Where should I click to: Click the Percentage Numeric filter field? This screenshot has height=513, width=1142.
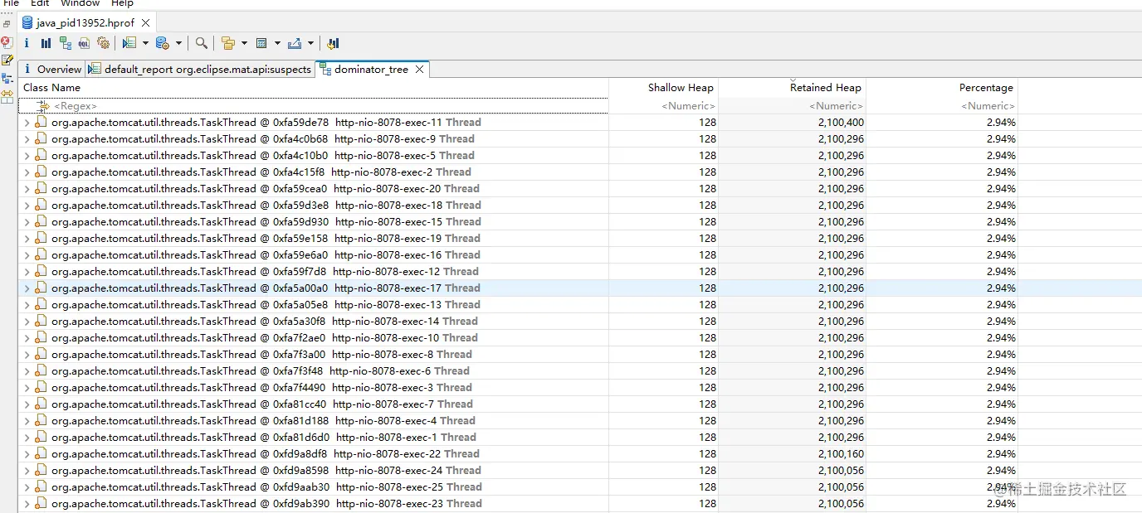942,106
